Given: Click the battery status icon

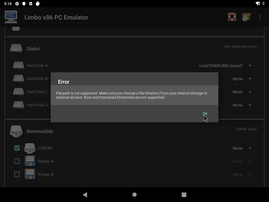Looking at the screenshot, I should coord(263,3).
